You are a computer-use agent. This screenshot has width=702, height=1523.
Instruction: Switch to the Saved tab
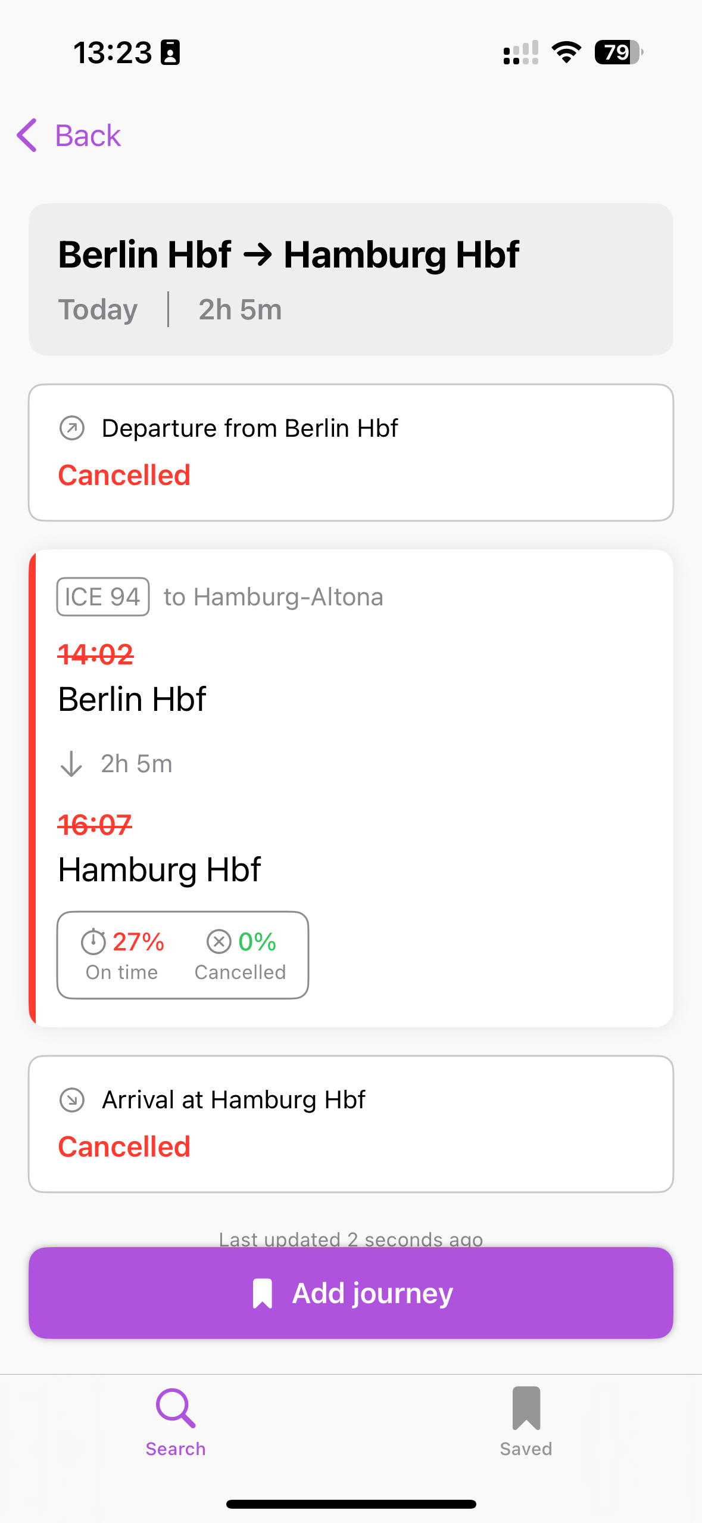526,1422
